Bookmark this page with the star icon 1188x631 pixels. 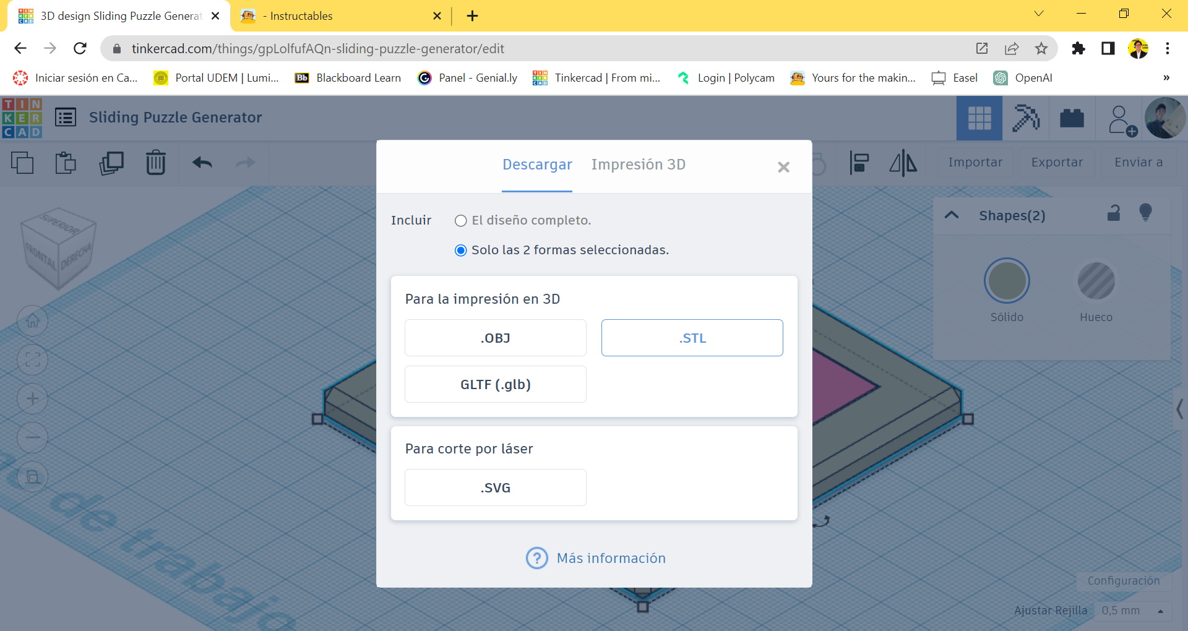(1041, 48)
